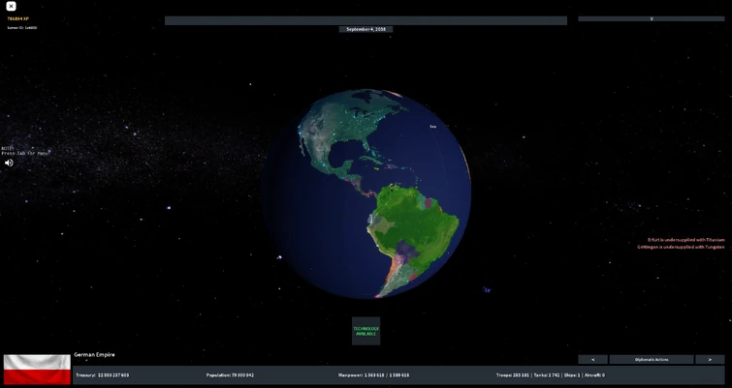Open the Erfurt undersupplied Titanium alert
732x388 pixels.
[686, 240]
